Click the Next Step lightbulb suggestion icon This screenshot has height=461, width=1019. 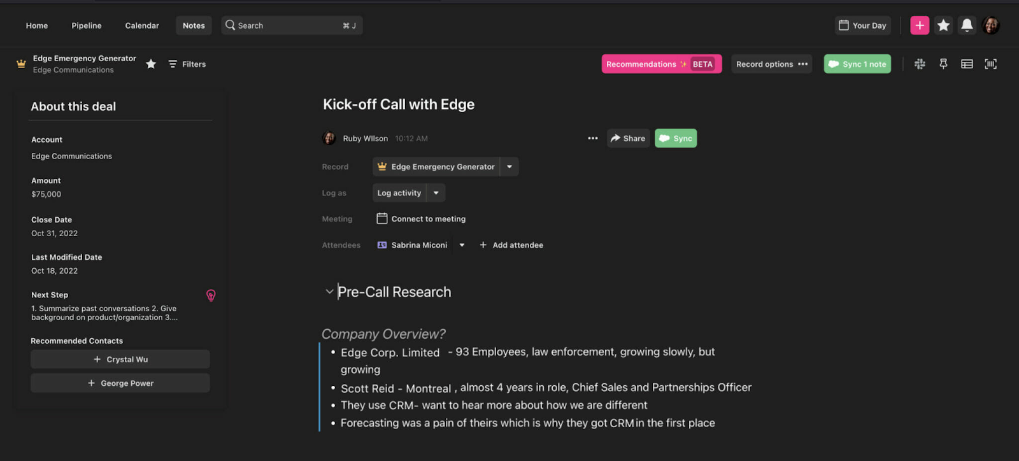pos(211,295)
